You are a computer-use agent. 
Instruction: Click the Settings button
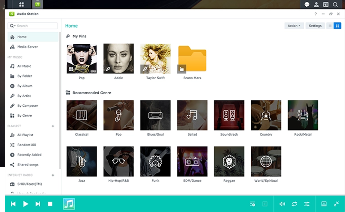(315, 26)
